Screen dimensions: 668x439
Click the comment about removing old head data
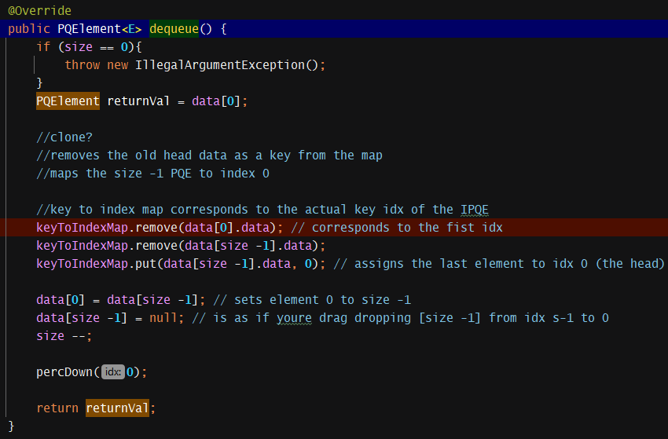(x=209, y=155)
